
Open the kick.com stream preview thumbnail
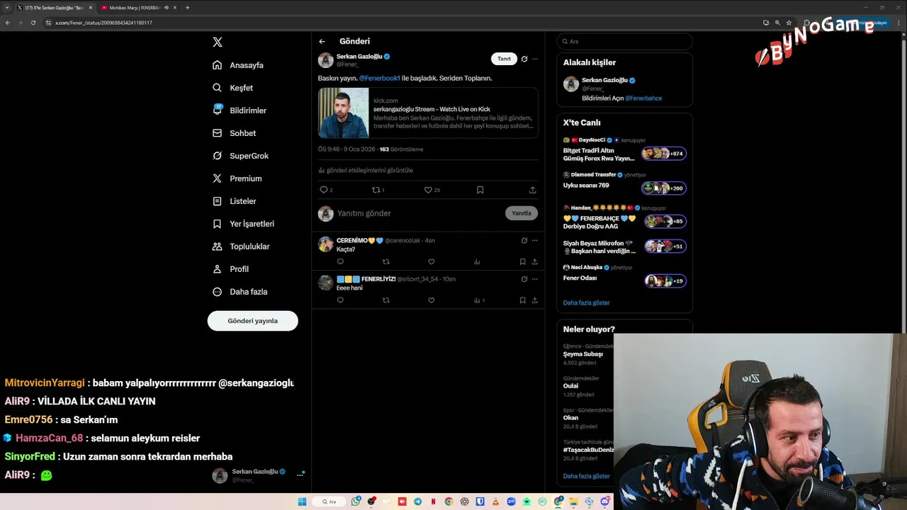point(344,113)
